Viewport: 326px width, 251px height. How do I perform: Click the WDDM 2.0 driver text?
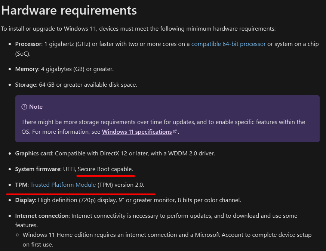click(x=191, y=154)
